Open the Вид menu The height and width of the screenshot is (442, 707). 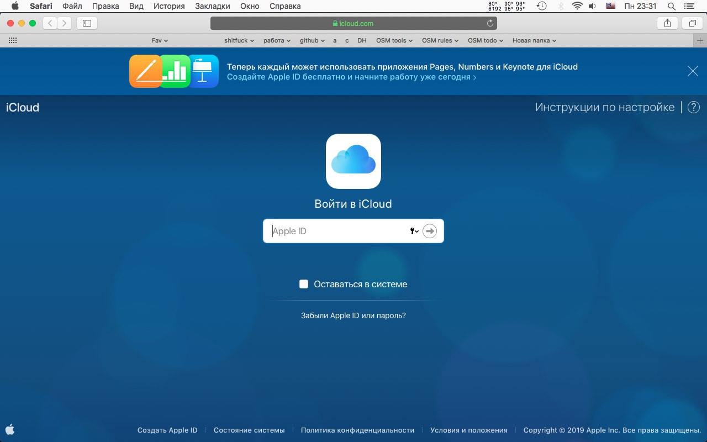[x=136, y=6]
